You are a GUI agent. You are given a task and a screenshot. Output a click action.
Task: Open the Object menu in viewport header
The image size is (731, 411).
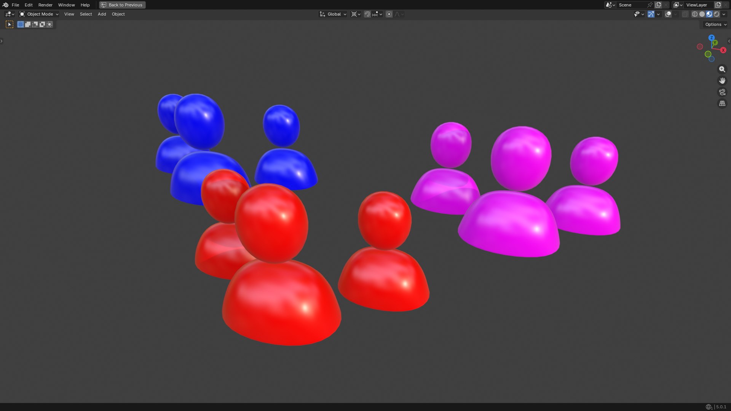coord(118,14)
